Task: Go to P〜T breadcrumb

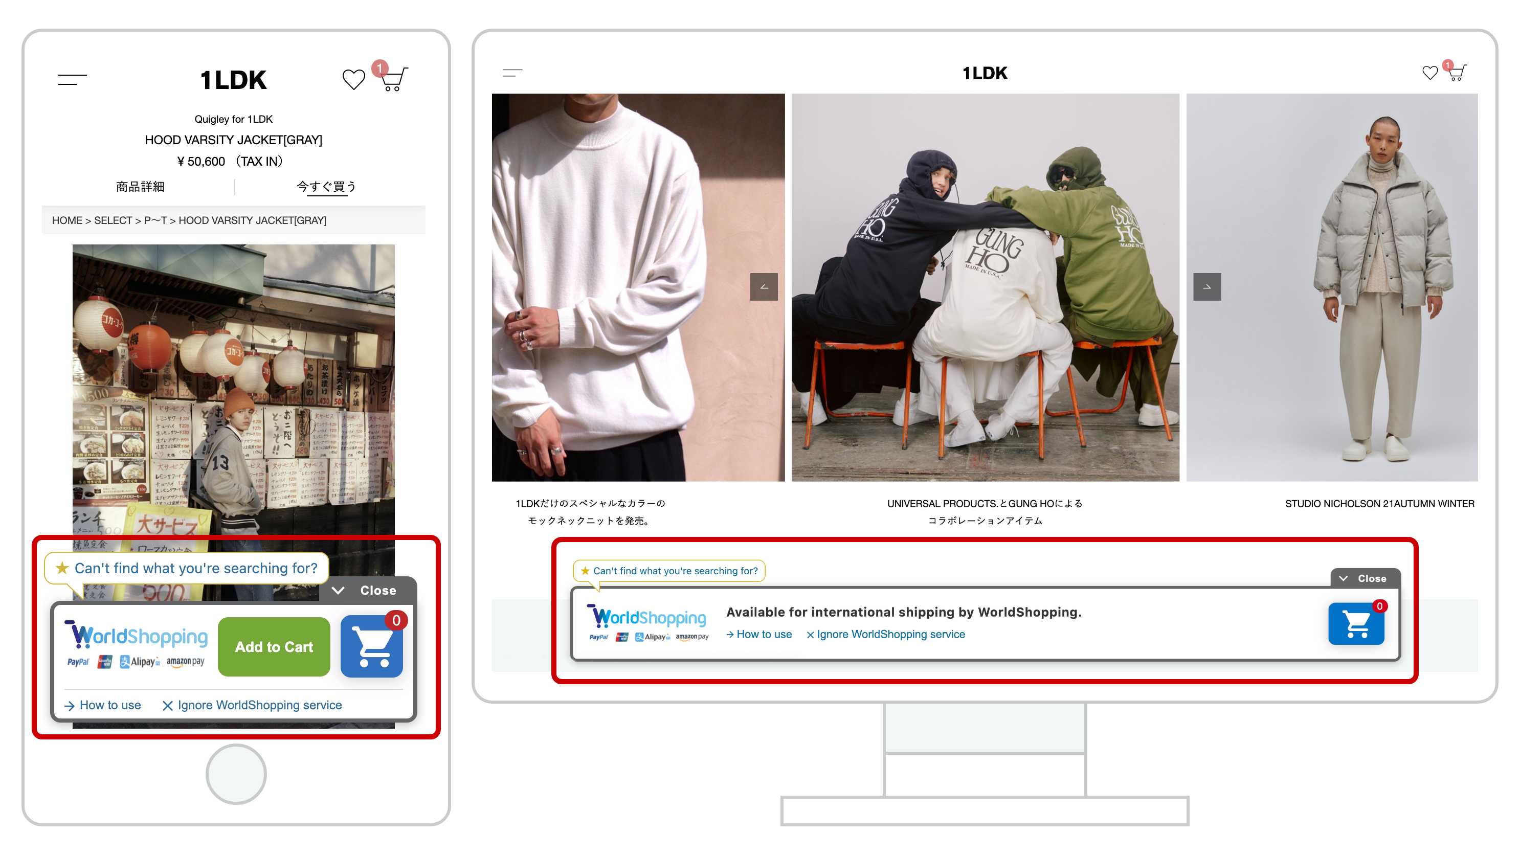Action: [155, 220]
